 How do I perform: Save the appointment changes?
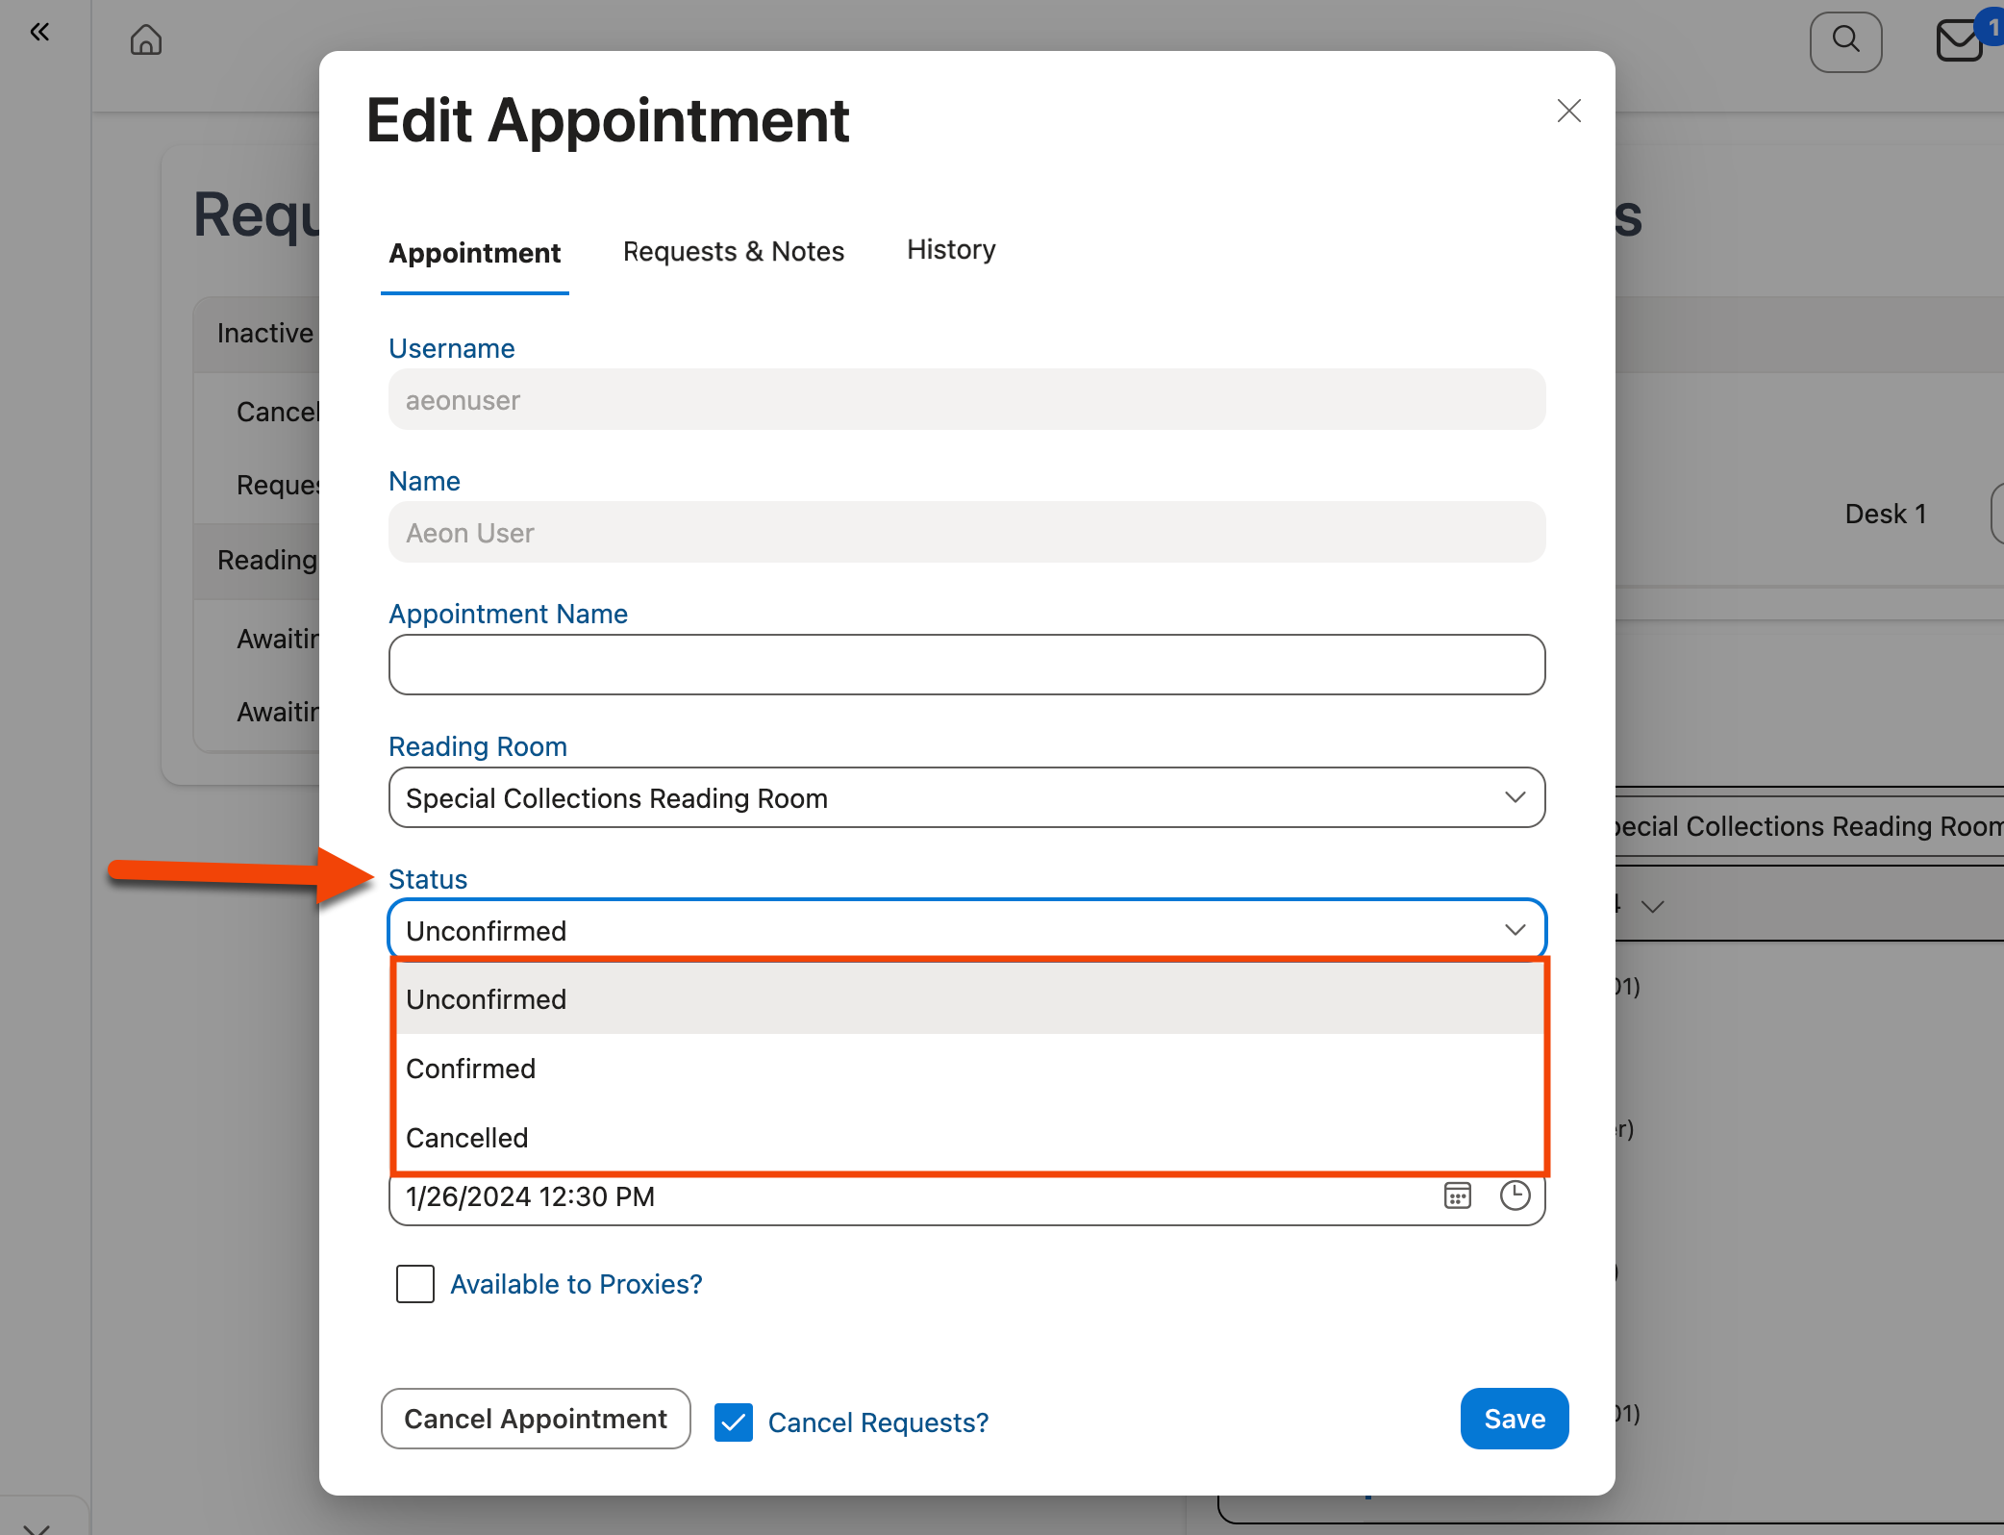[1514, 1419]
